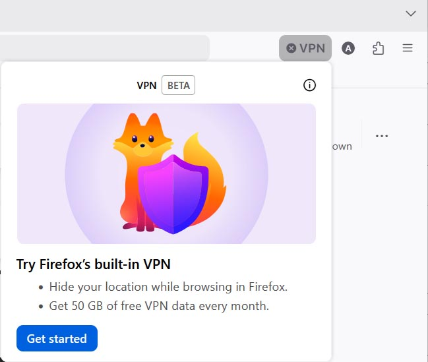
Task: Click the BETA badge label
Action: 178,86
